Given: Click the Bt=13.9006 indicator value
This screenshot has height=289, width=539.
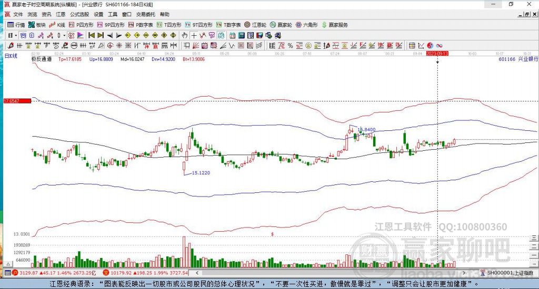Looking at the screenshot, I should pos(194,59).
